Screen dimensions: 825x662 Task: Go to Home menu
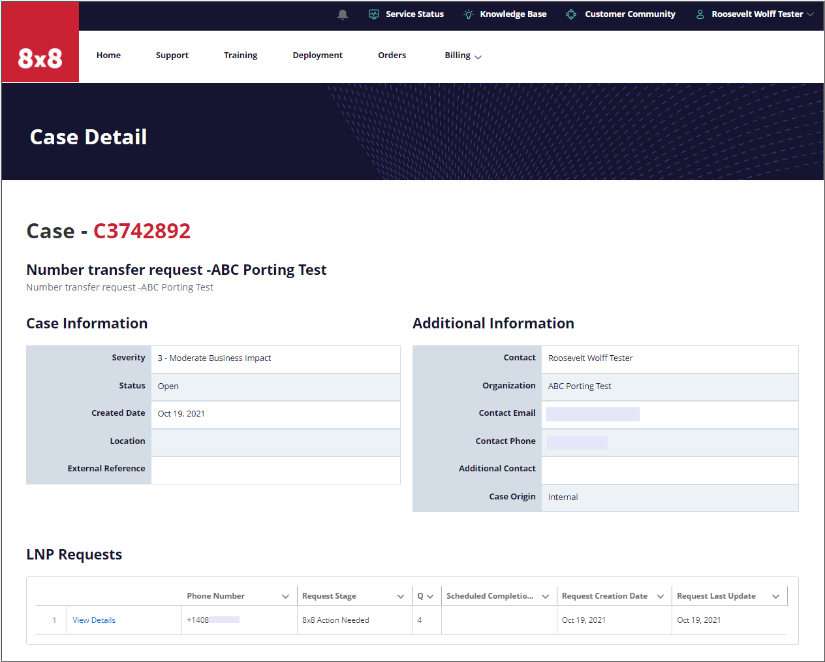click(x=108, y=55)
